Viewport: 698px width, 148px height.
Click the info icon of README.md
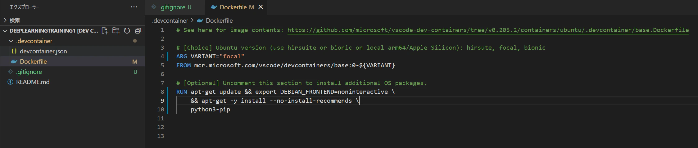click(x=10, y=82)
